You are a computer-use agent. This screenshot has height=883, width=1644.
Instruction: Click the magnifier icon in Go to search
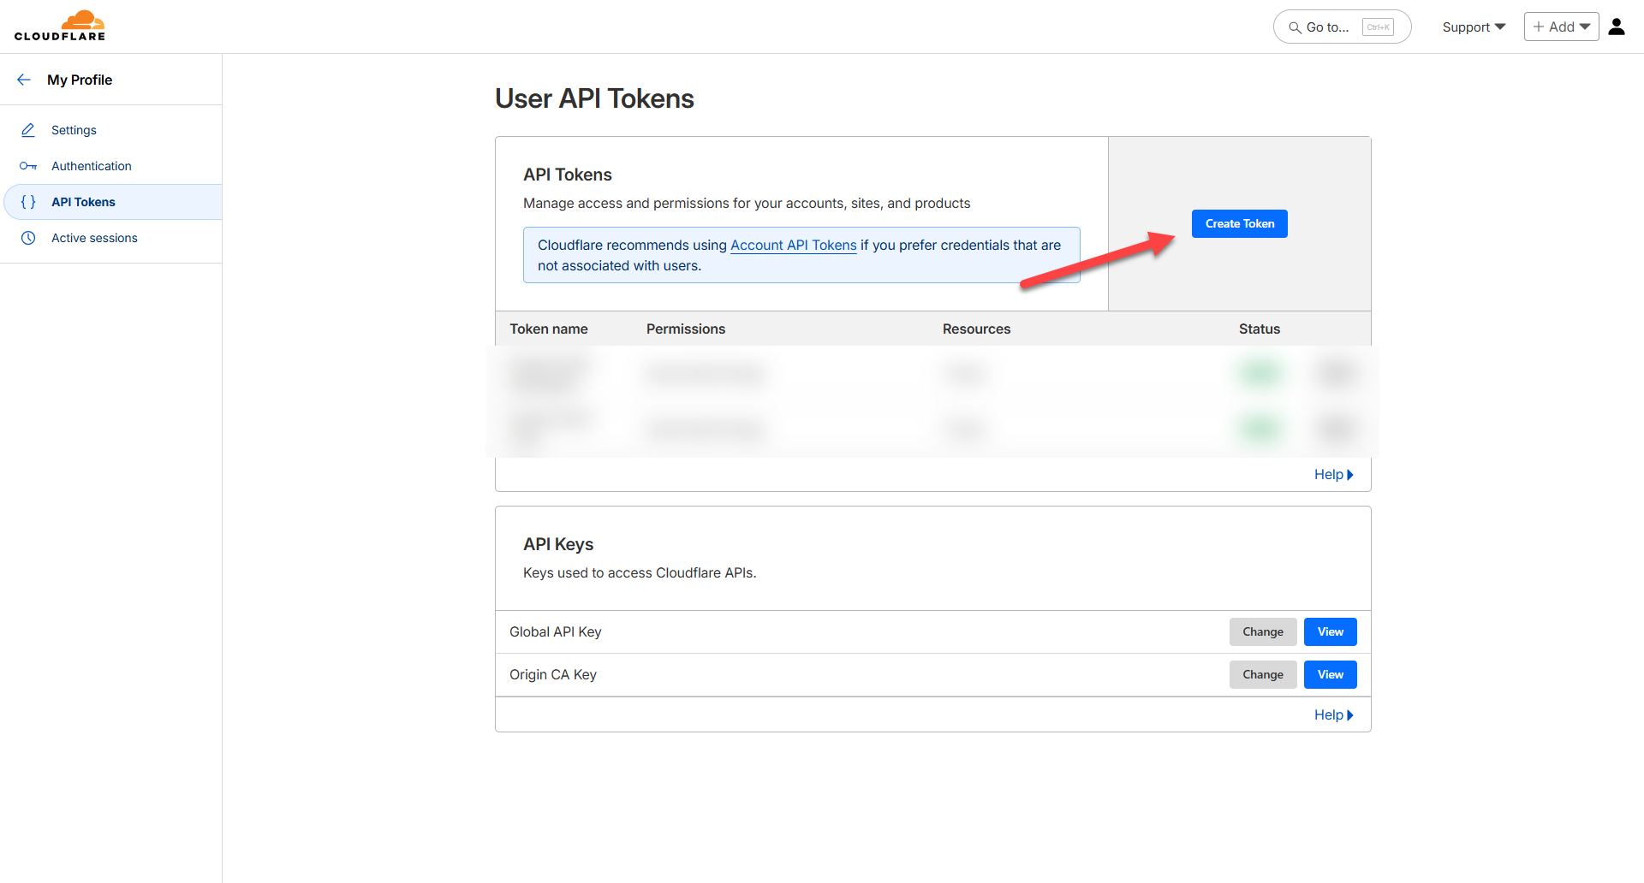tap(1295, 27)
